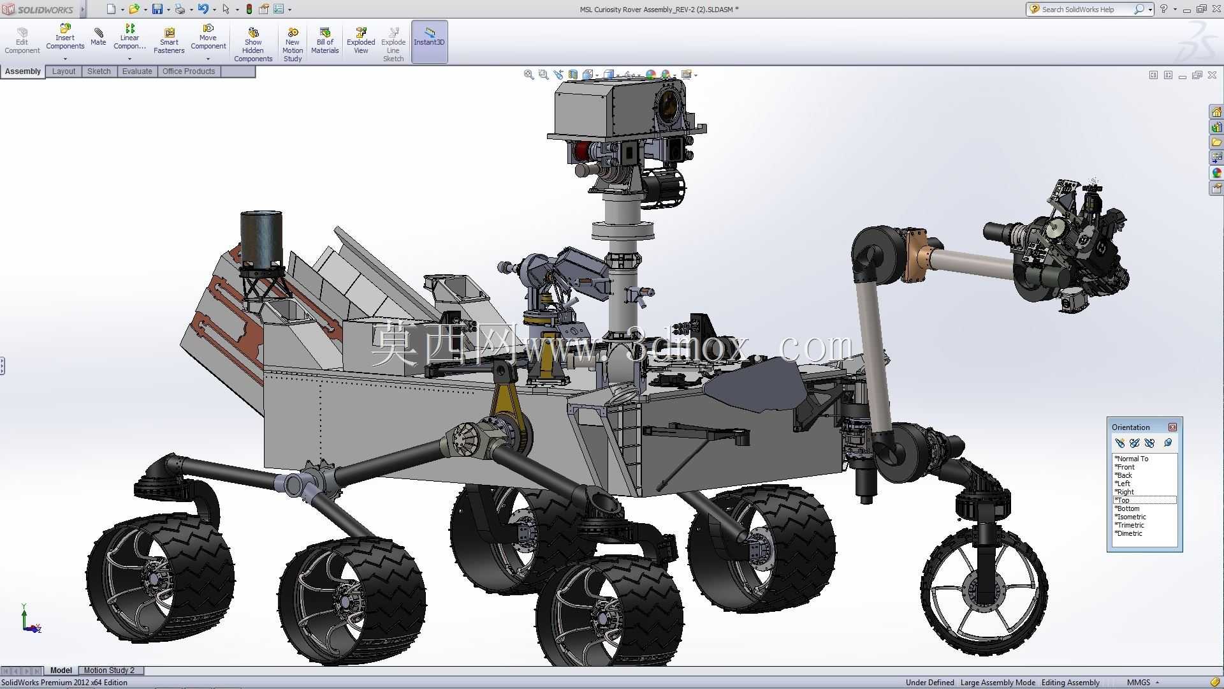Image resolution: width=1224 pixels, height=689 pixels.
Task: Select the Mate tool
Action: (98, 37)
